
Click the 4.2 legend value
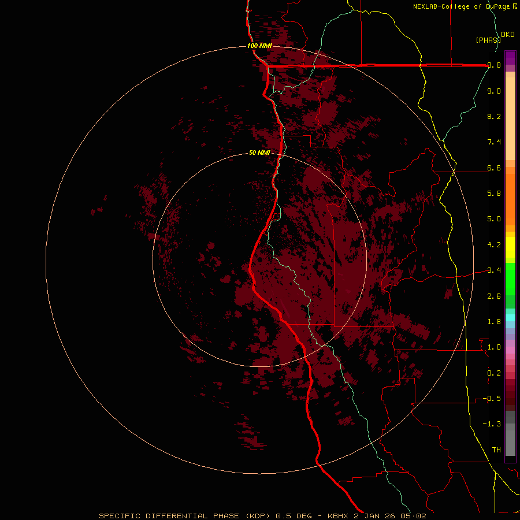tap(494, 245)
